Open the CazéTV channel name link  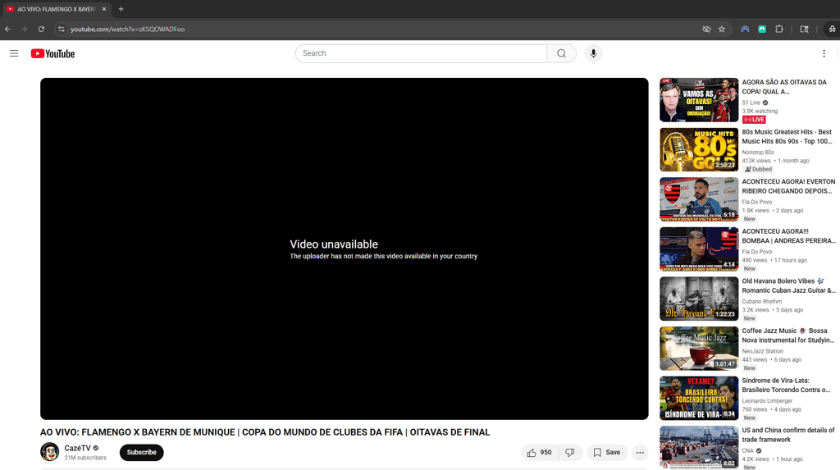[77, 448]
